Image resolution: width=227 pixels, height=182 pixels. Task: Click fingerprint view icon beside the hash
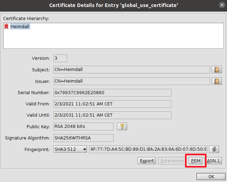pos(215,149)
